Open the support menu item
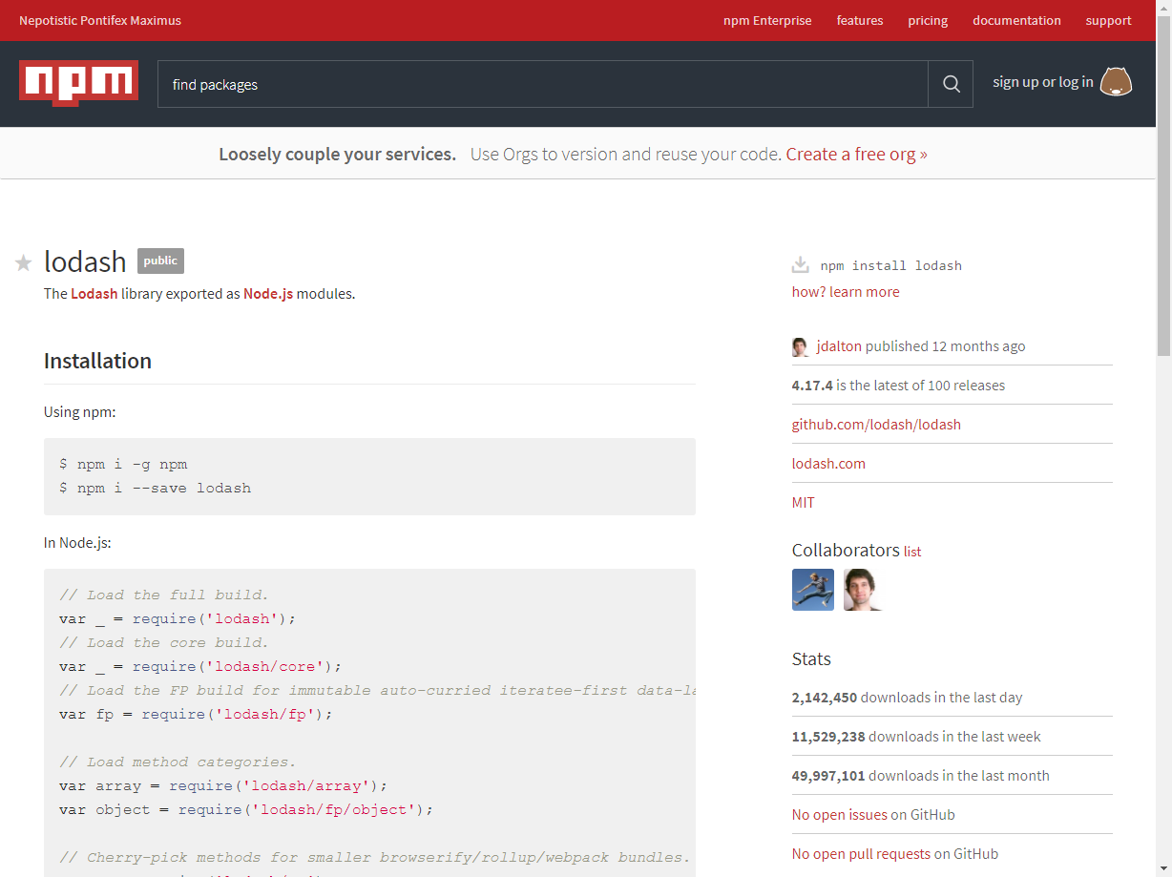Viewport: 1172px width, 877px height. [x=1108, y=20]
